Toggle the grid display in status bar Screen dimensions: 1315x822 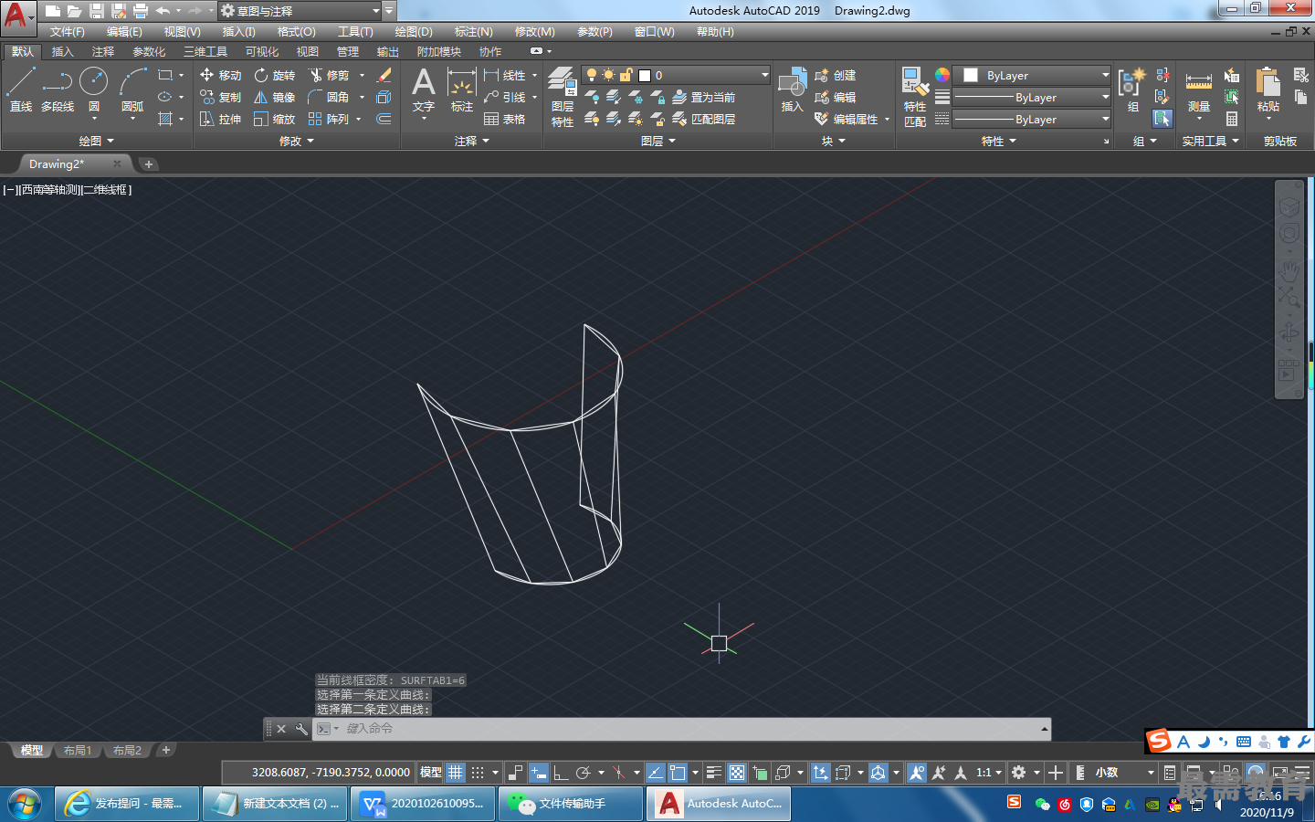tap(456, 773)
